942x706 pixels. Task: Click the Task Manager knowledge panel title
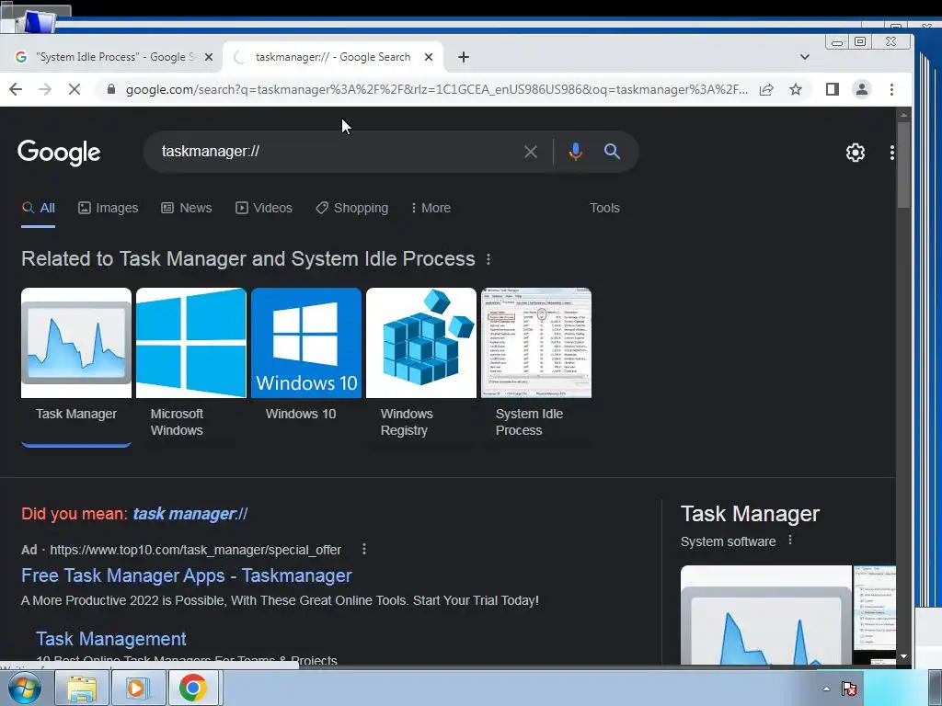click(x=750, y=514)
